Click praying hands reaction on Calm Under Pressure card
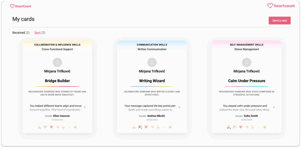Viewport: 301px width, 148px height. (x=229, y=127)
